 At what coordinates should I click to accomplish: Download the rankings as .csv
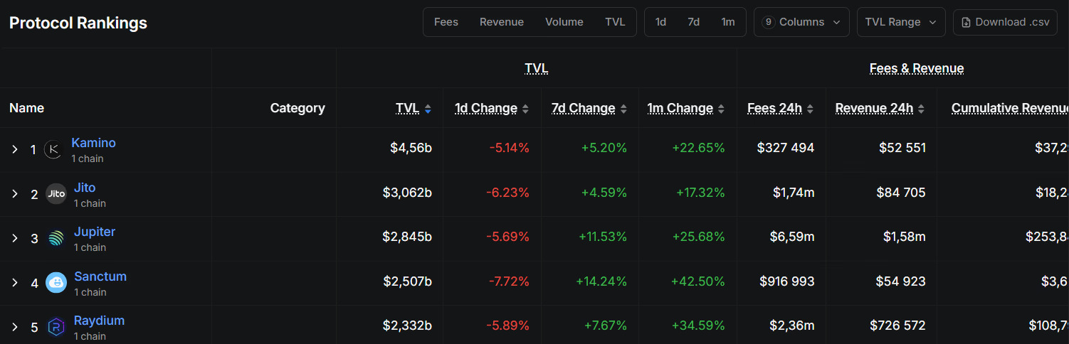point(1005,22)
